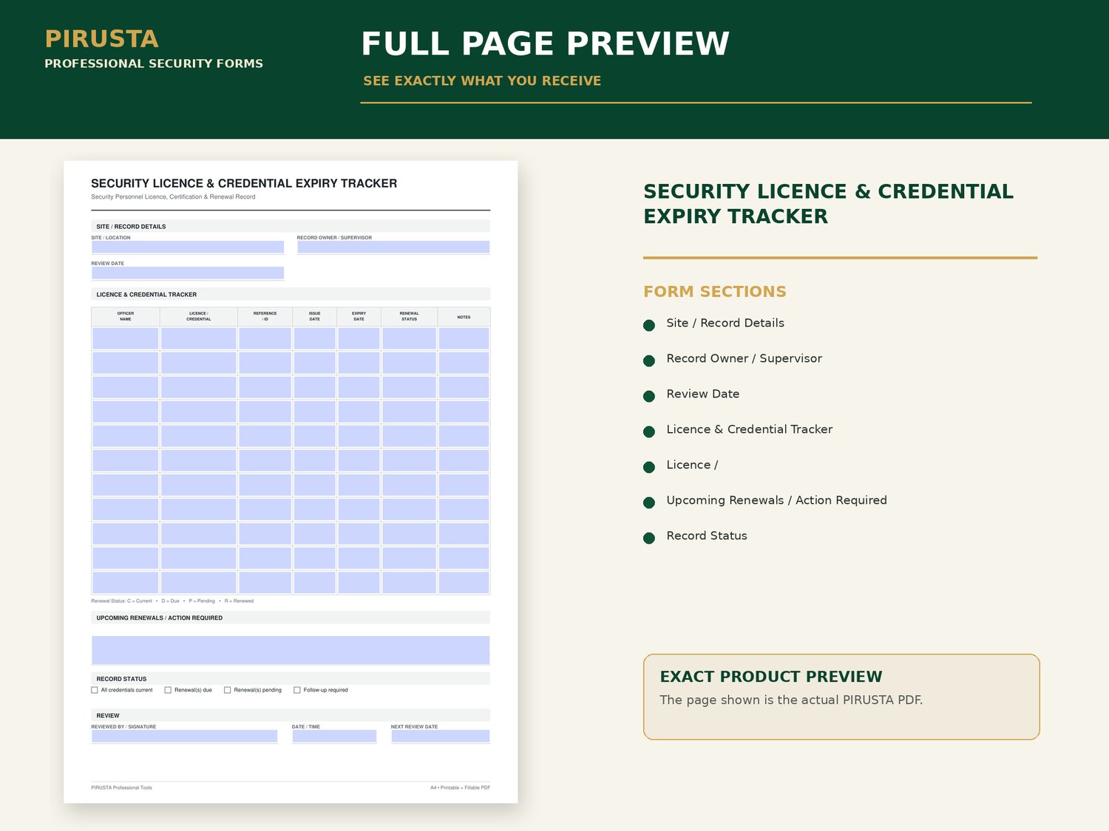Click the 'Reference / ID' column header
Viewport: 1109px width, 831px height.
click(265, 316)
